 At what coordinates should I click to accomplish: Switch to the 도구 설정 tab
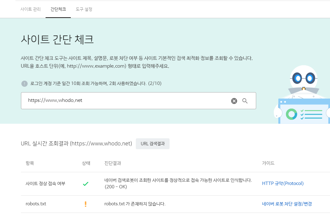click(x=84, y=9)
